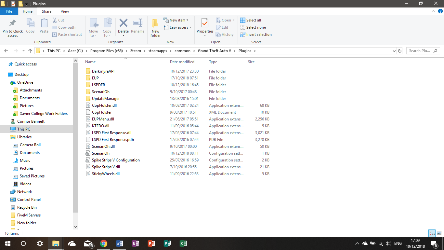Select Control Panel in navigation pane

29,200
